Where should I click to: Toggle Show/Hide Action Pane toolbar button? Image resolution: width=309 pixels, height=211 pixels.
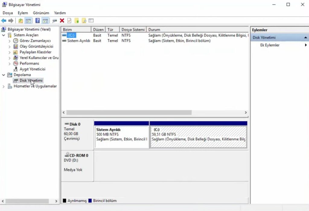[45, 21]
